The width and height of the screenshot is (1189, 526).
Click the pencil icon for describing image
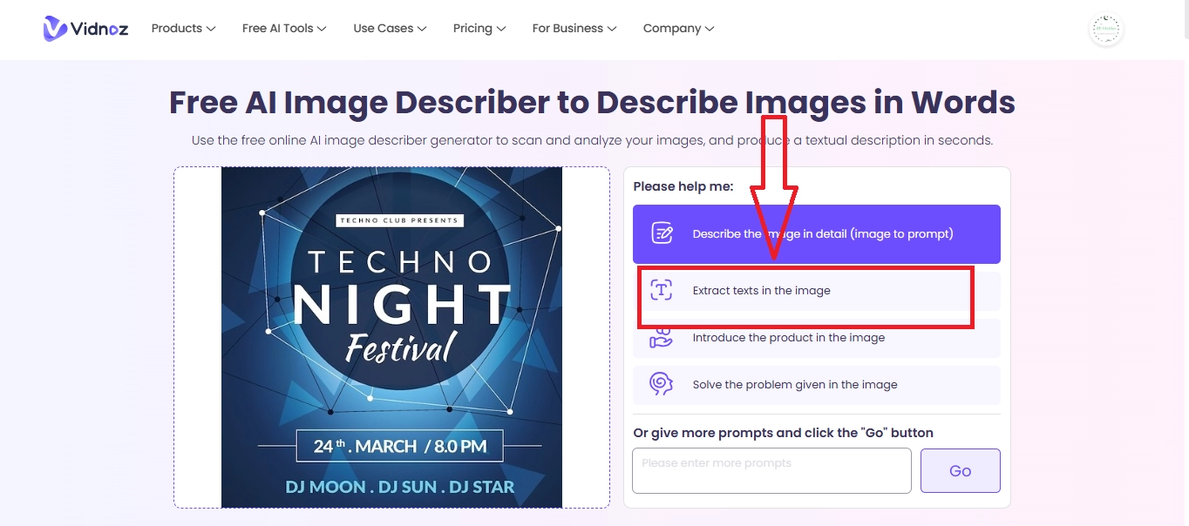(x=662, y=233)
